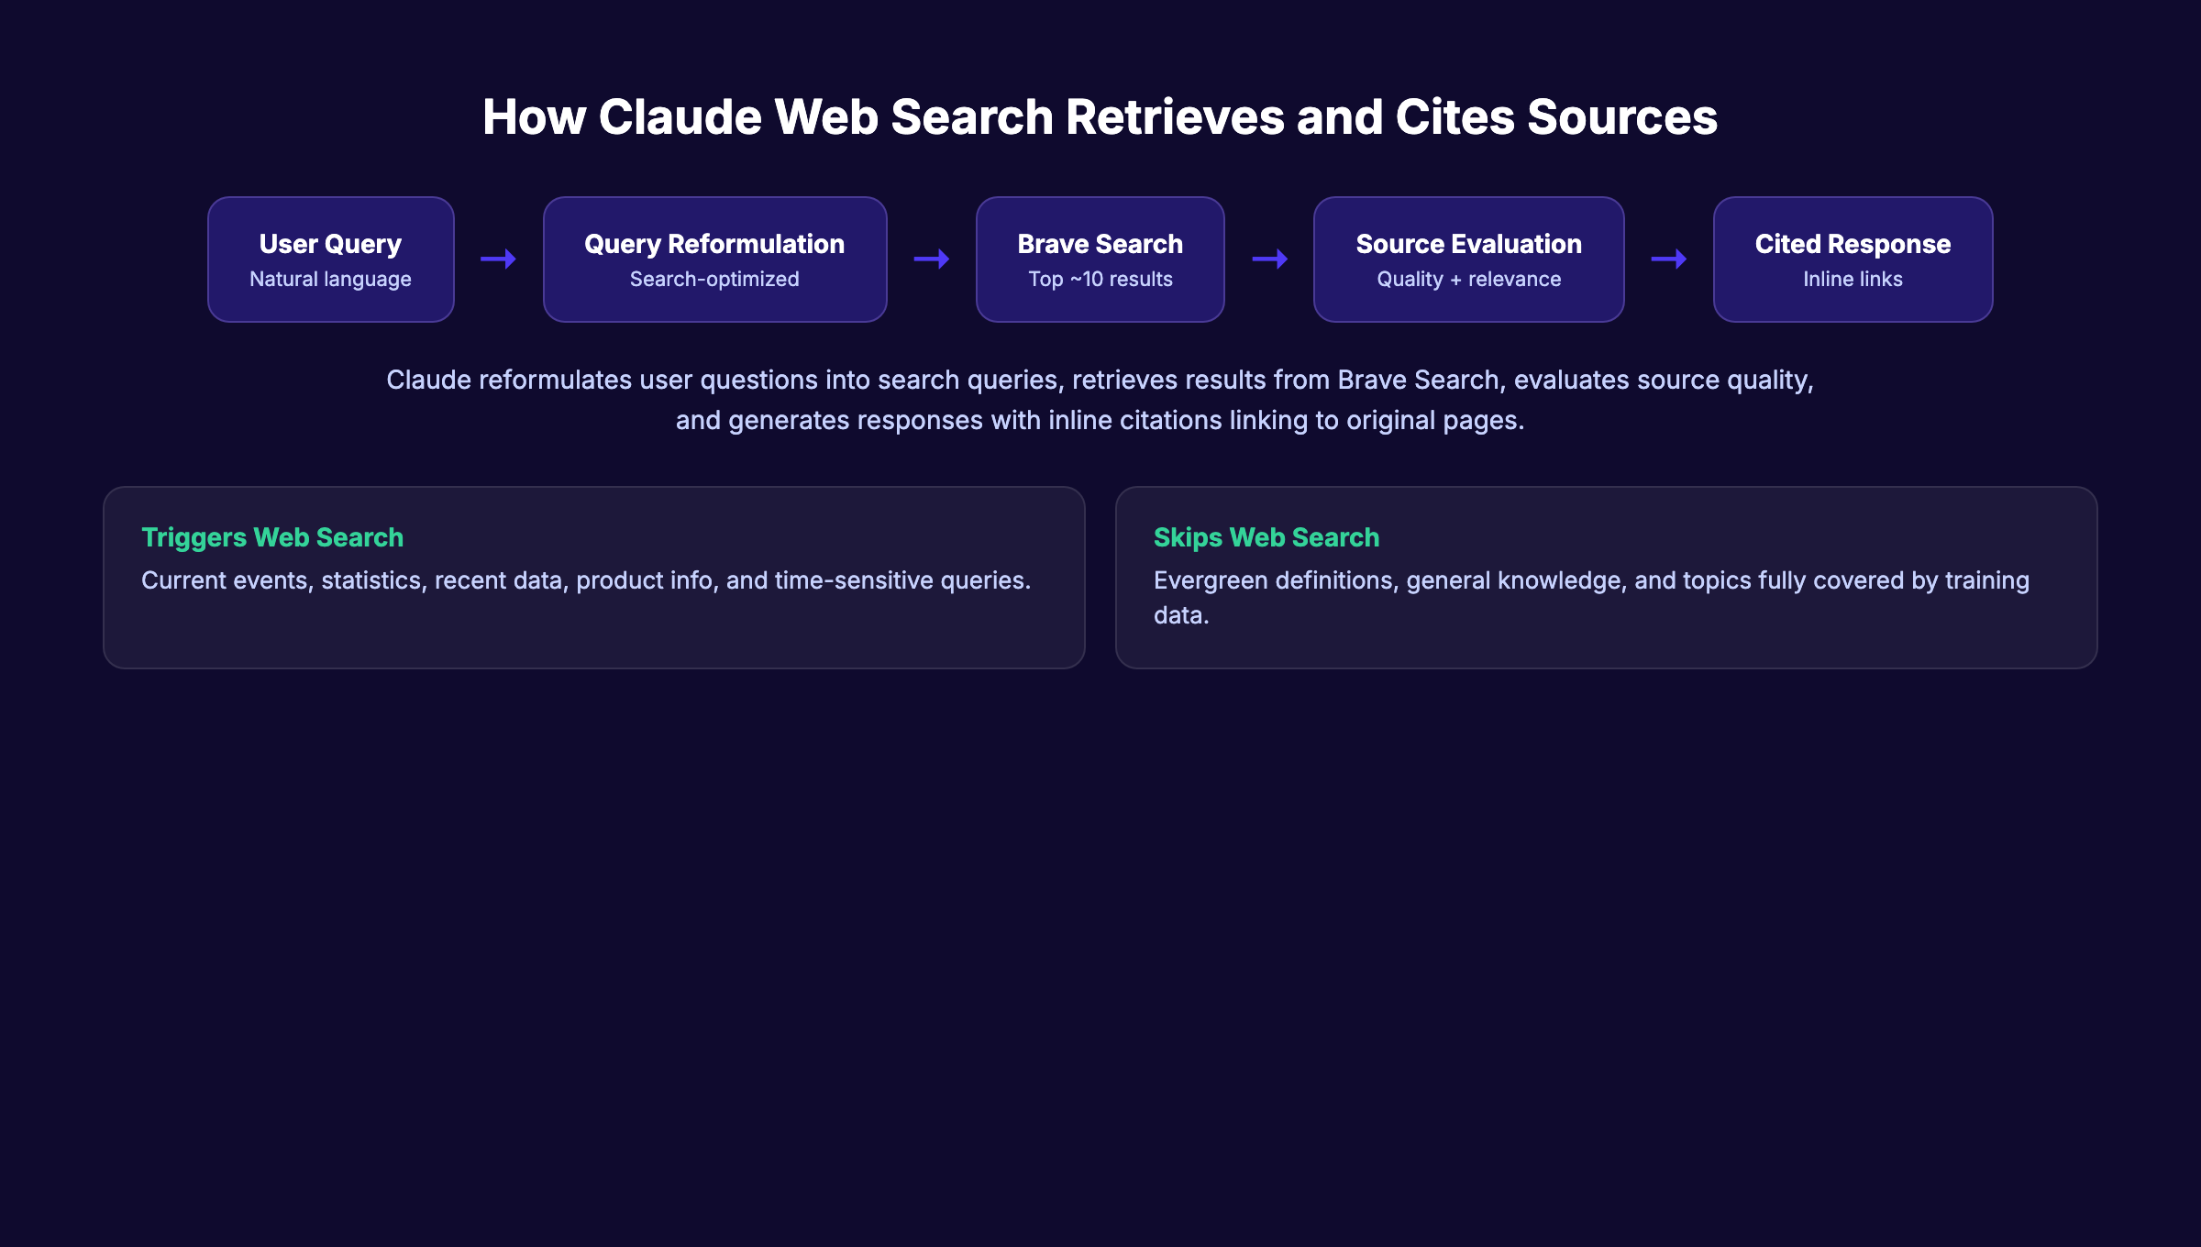This screenshot has width=2201, height=1247.
Task: Click the 'Natural language' label
Action: (330, 279)
